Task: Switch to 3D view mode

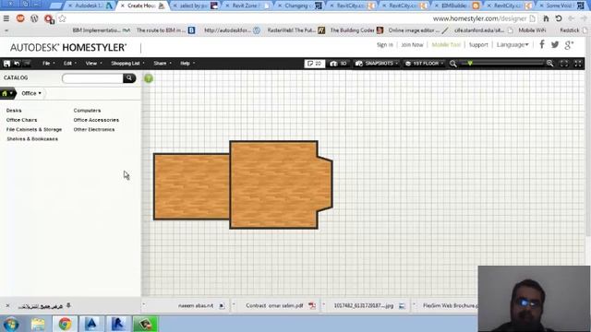Action: tap(338, 64)
